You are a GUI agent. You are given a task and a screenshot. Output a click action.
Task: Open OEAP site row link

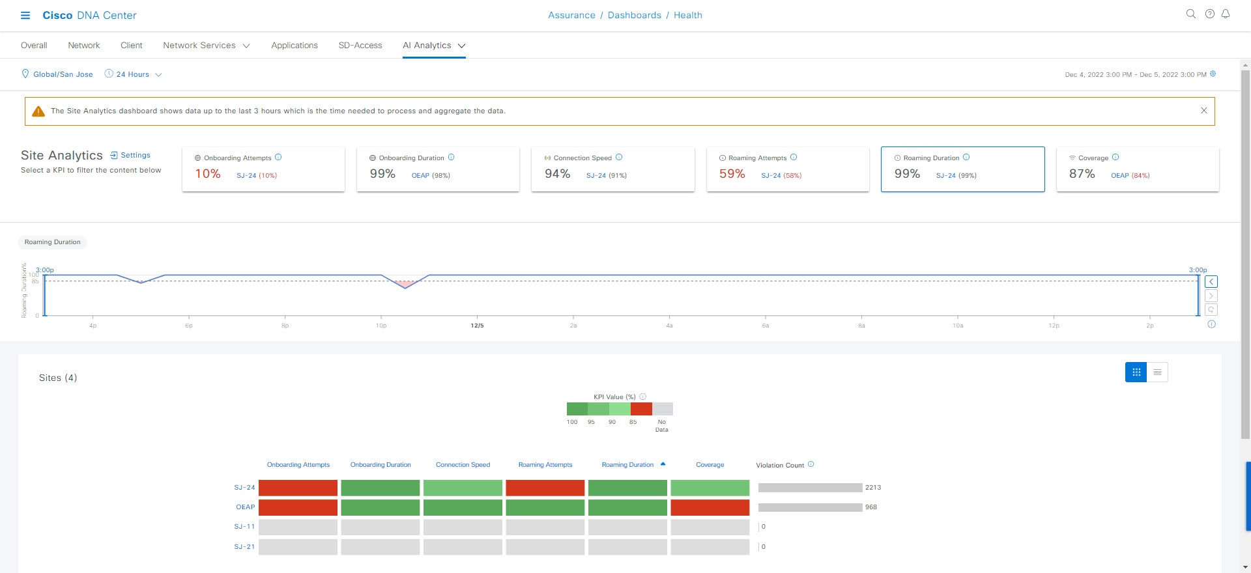click(245, 507)
